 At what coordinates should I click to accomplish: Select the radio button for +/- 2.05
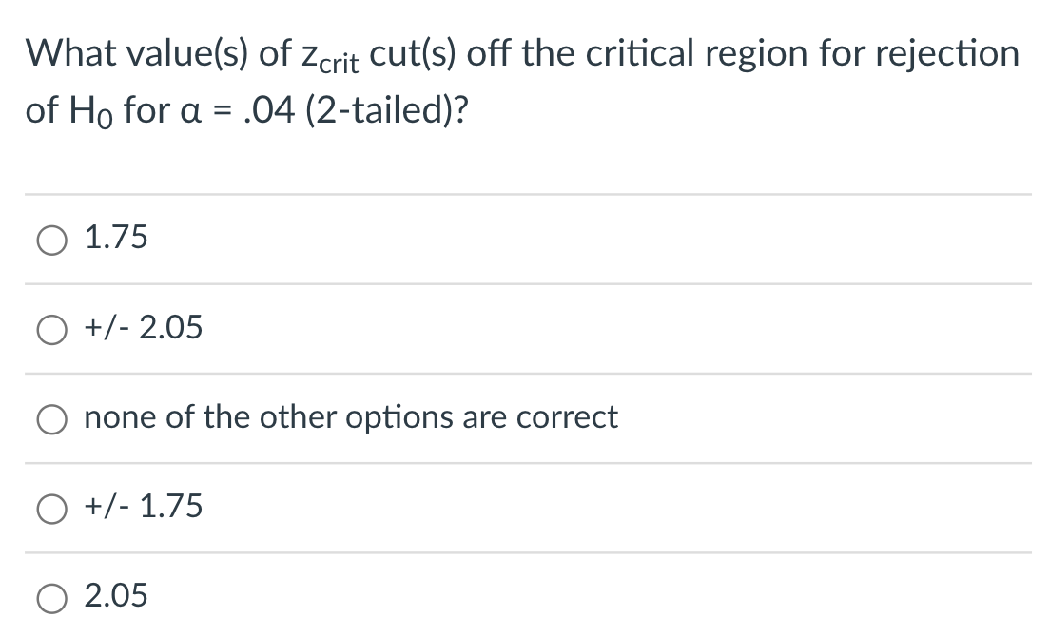(x=52, y=329)
